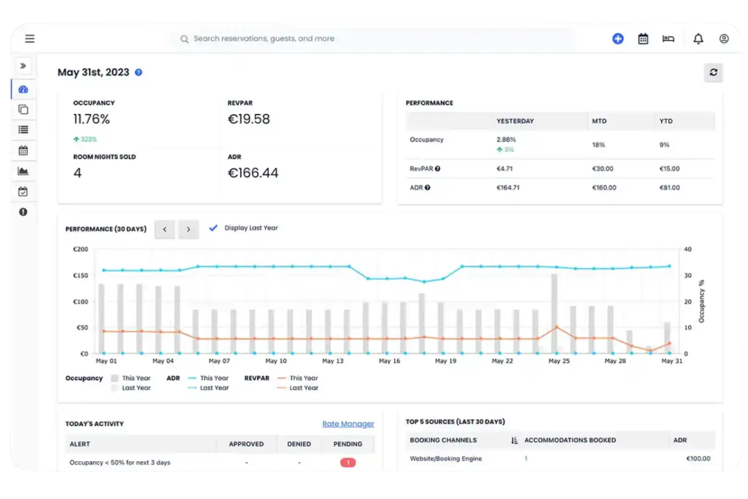Click the €100.00 ADR source value
The height and width of the screenshot is (499, 748).
tap(698, 459)
